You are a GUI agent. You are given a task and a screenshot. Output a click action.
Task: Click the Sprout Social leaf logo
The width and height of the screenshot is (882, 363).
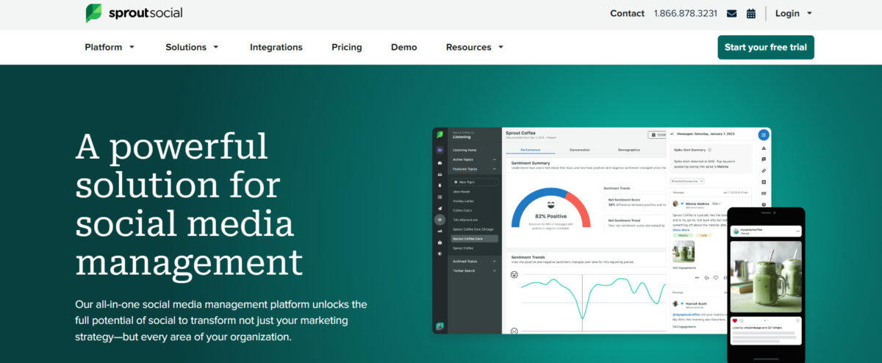(x=93, y=12)
